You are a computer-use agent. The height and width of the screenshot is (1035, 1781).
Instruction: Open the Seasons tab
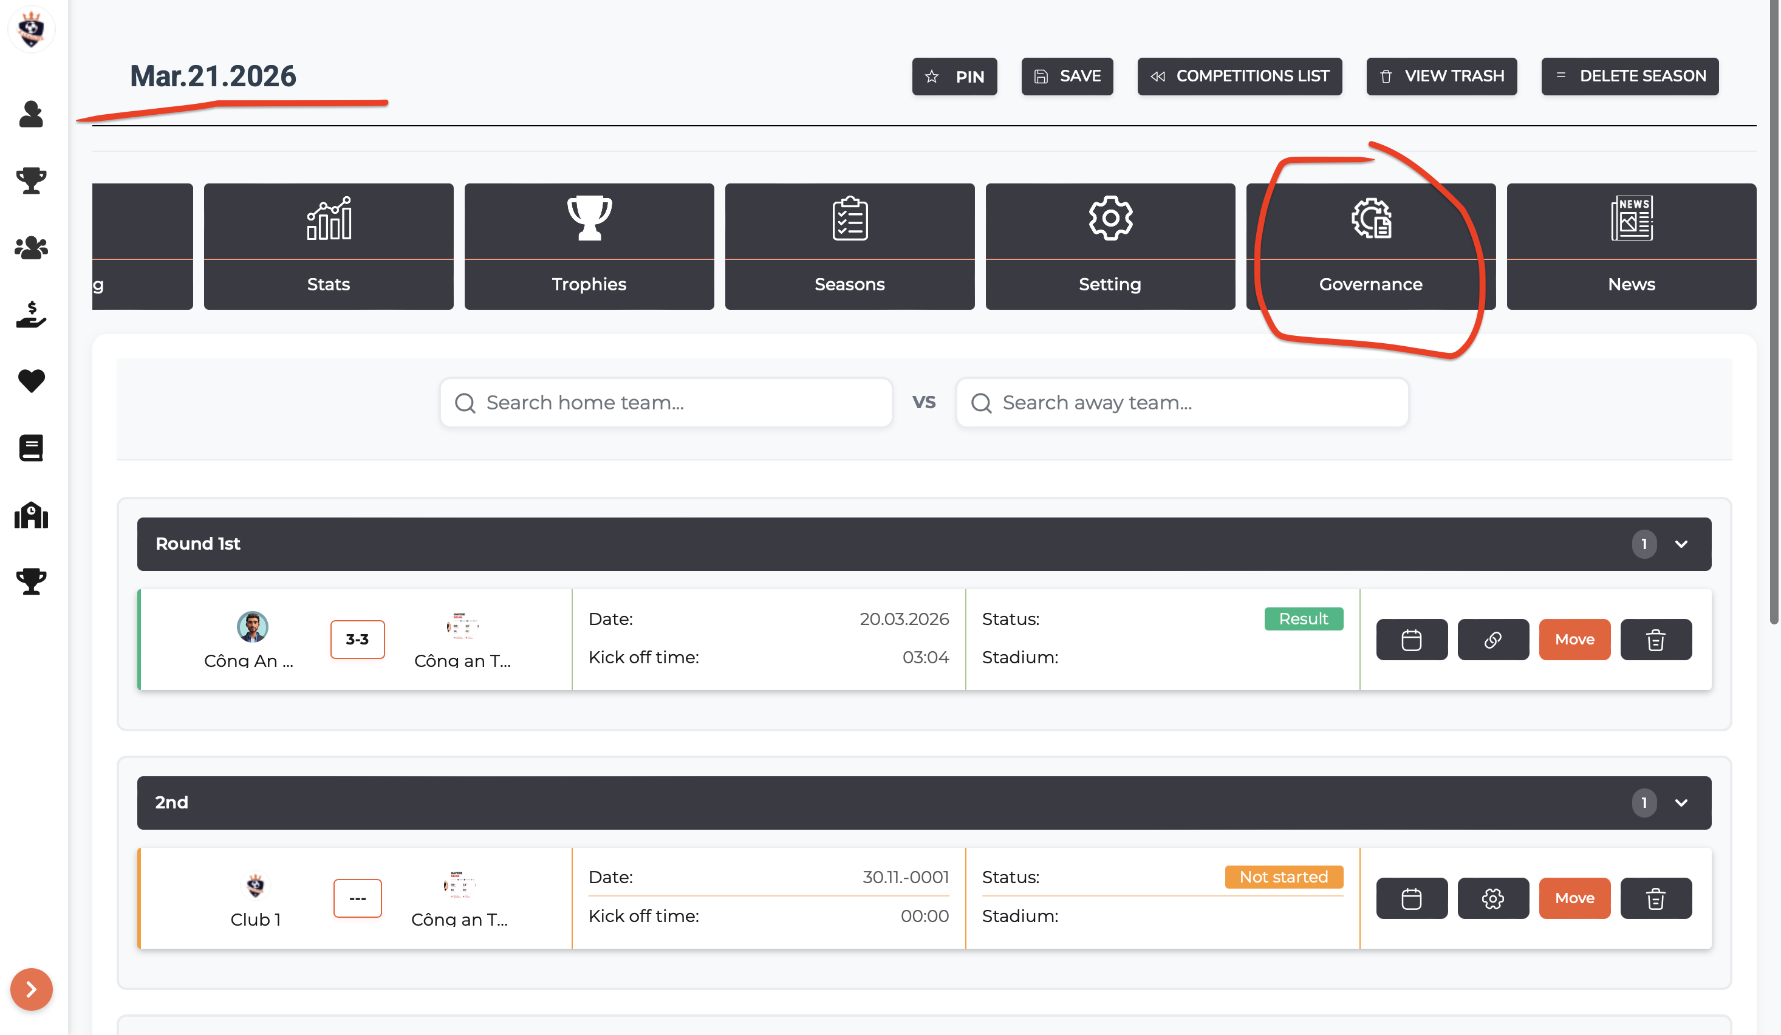(849, 246)
